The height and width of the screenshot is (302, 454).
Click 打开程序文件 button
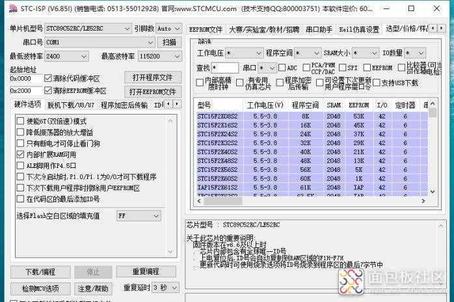coord(153,77)
